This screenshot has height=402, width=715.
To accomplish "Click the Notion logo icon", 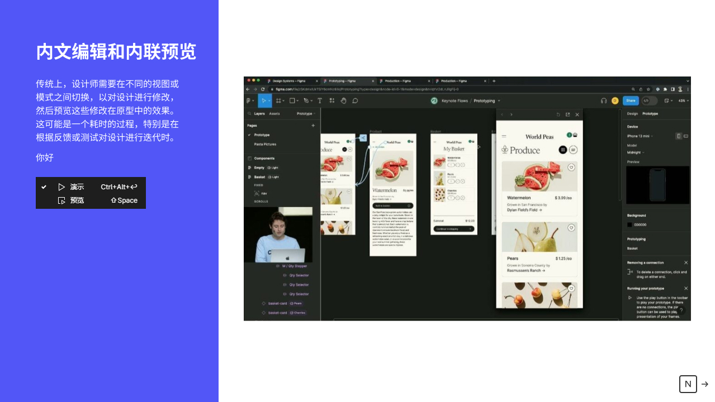I will (x=688, y=384).
